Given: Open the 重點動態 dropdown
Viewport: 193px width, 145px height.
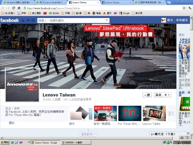Looking at the screenshot, I should [88, 134].
